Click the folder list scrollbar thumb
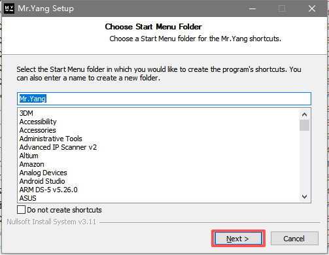329x255 pixels. click(304, 125)
